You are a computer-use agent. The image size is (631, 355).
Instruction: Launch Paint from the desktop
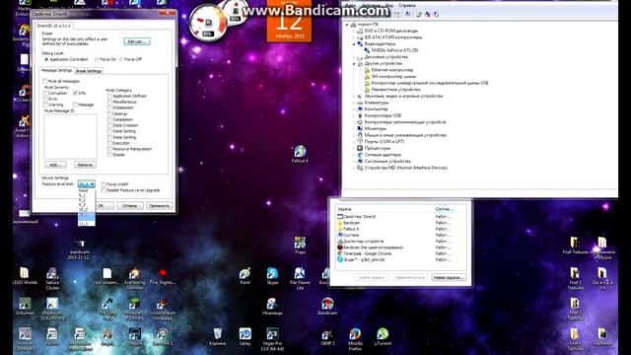tap(245, 276)
